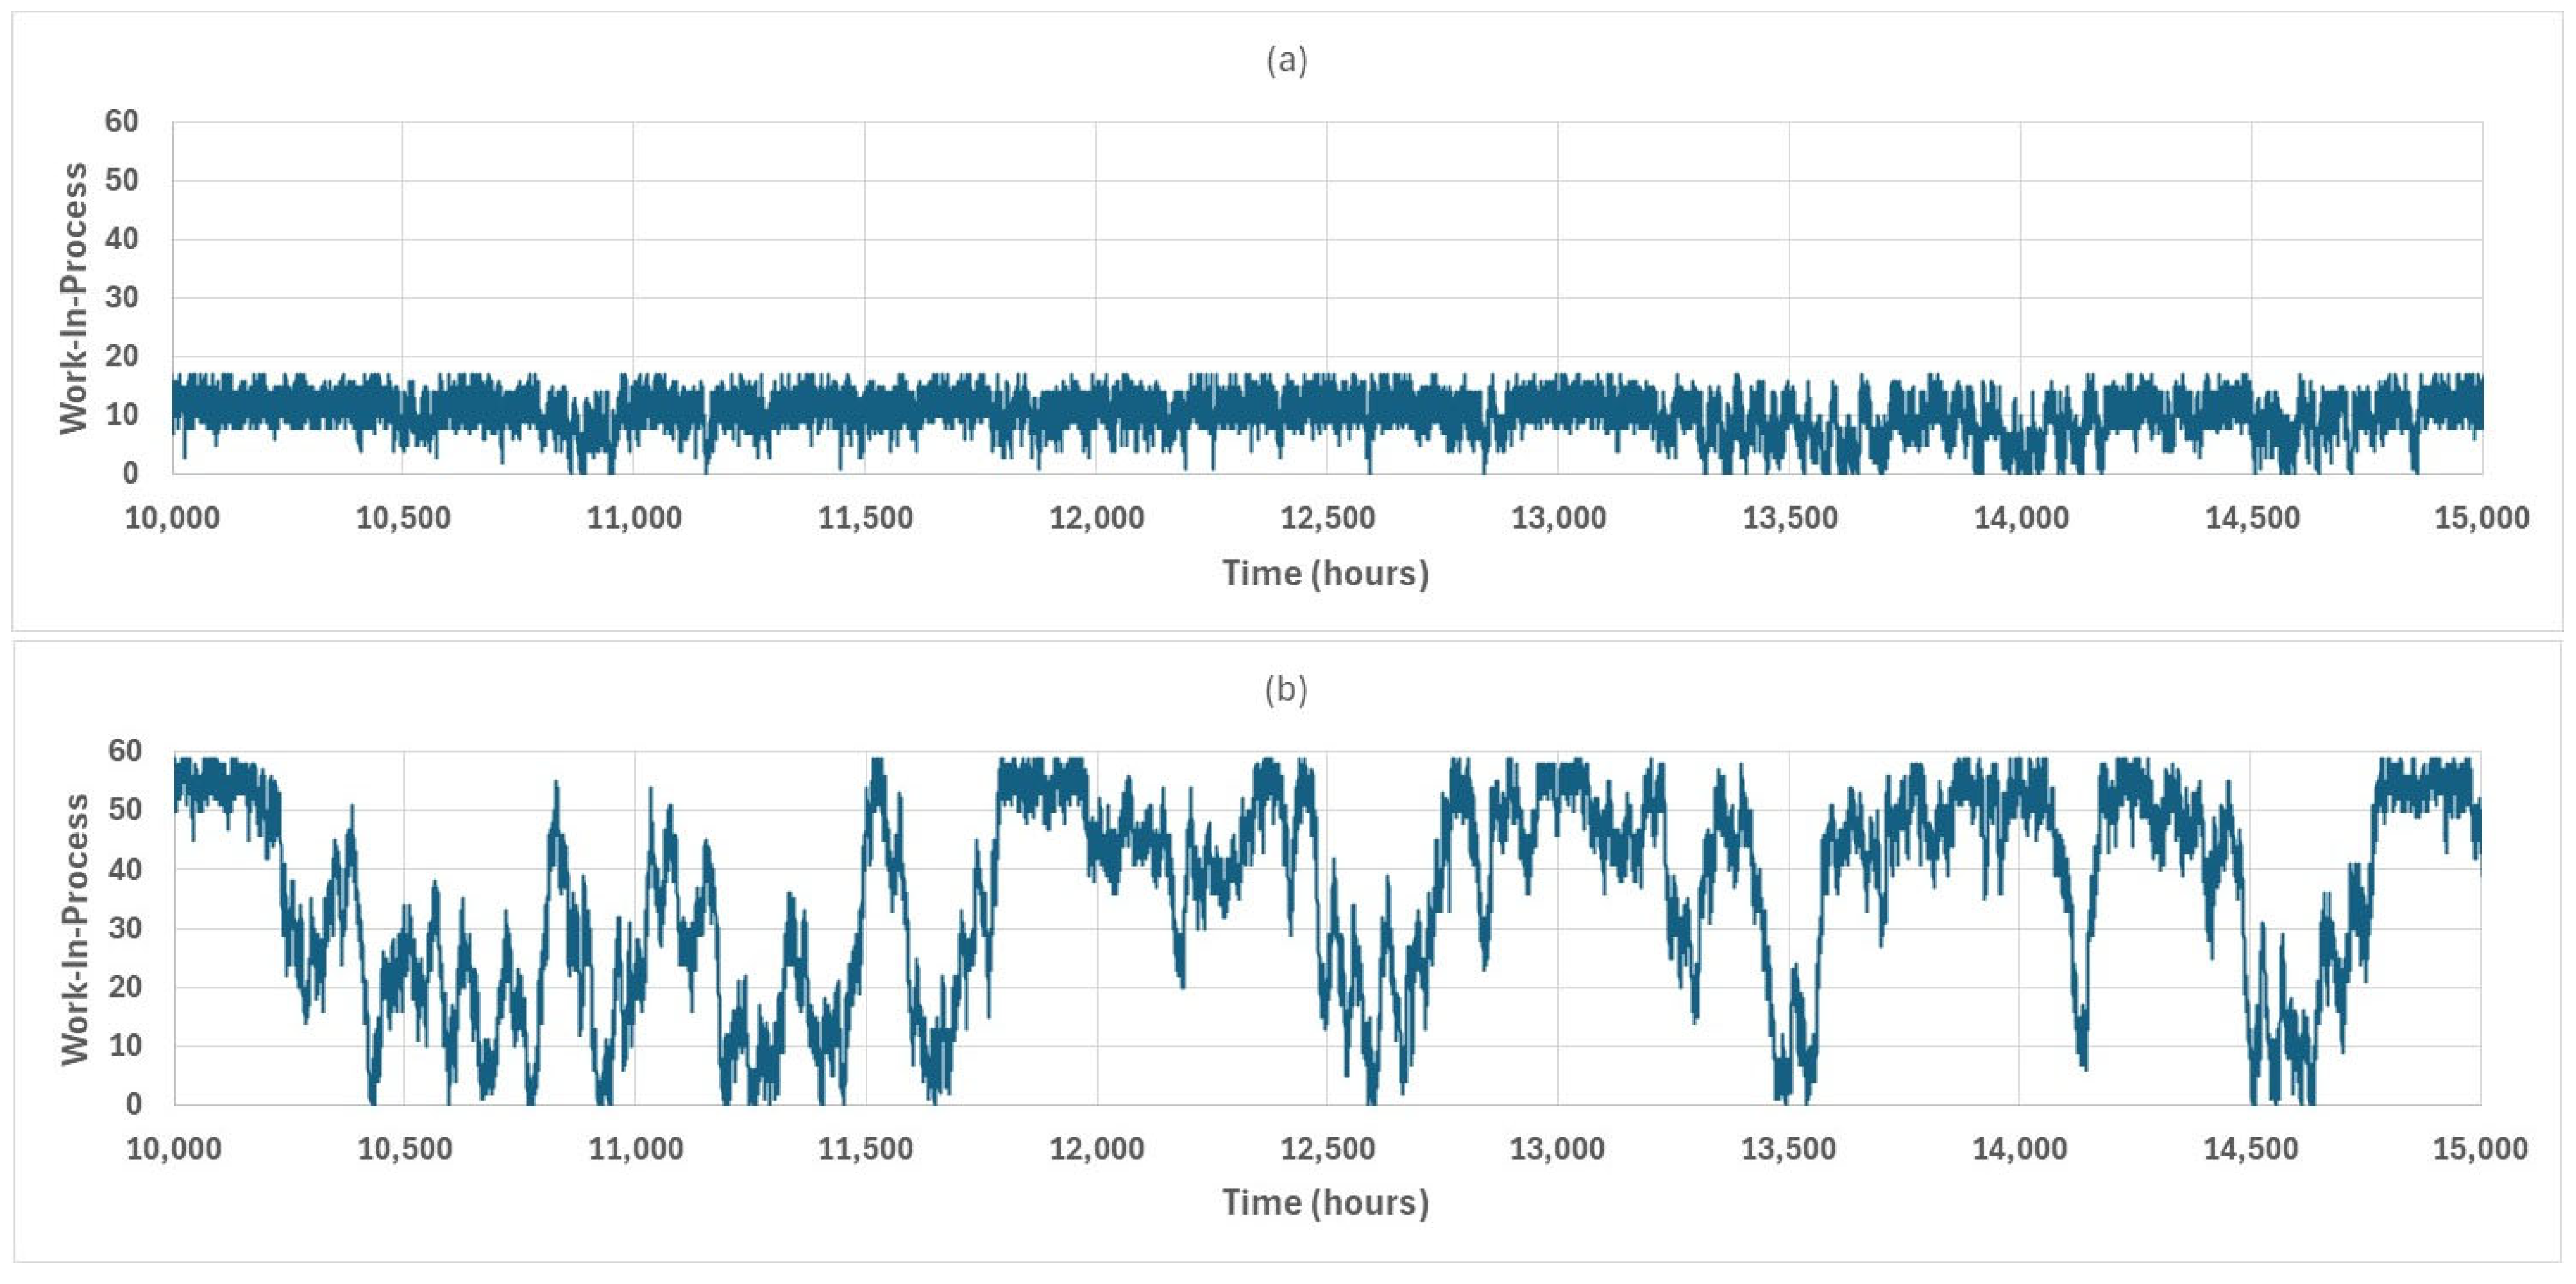Image resolution: width=2576 pixels, height=1284 pixels.
Task: Click the 60 y-axis label in chart (a)
Action: 121,122
